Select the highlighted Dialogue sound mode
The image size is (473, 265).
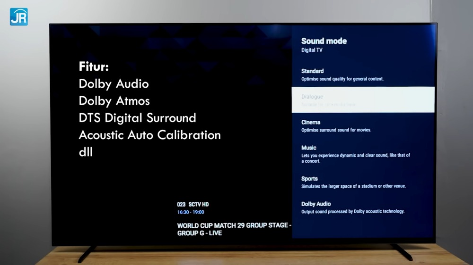pos(363,100)
